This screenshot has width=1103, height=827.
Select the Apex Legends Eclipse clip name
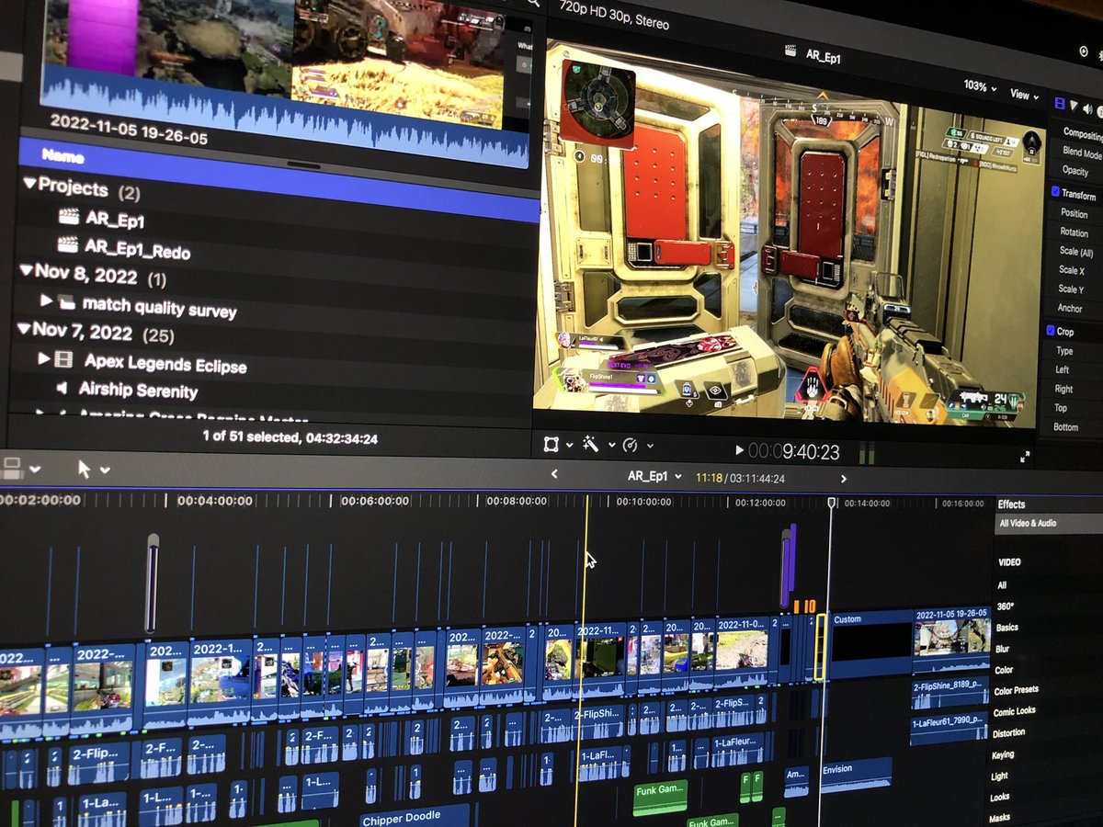[x=165, y=363]
